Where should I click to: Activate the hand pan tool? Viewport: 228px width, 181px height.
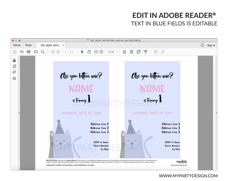click(89, 52)
